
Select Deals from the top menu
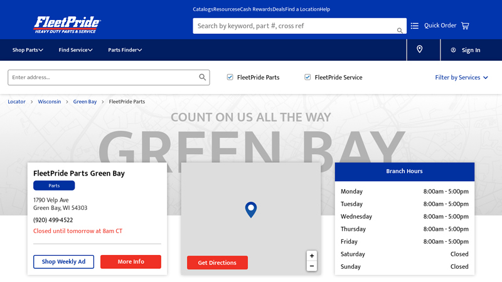279,9
